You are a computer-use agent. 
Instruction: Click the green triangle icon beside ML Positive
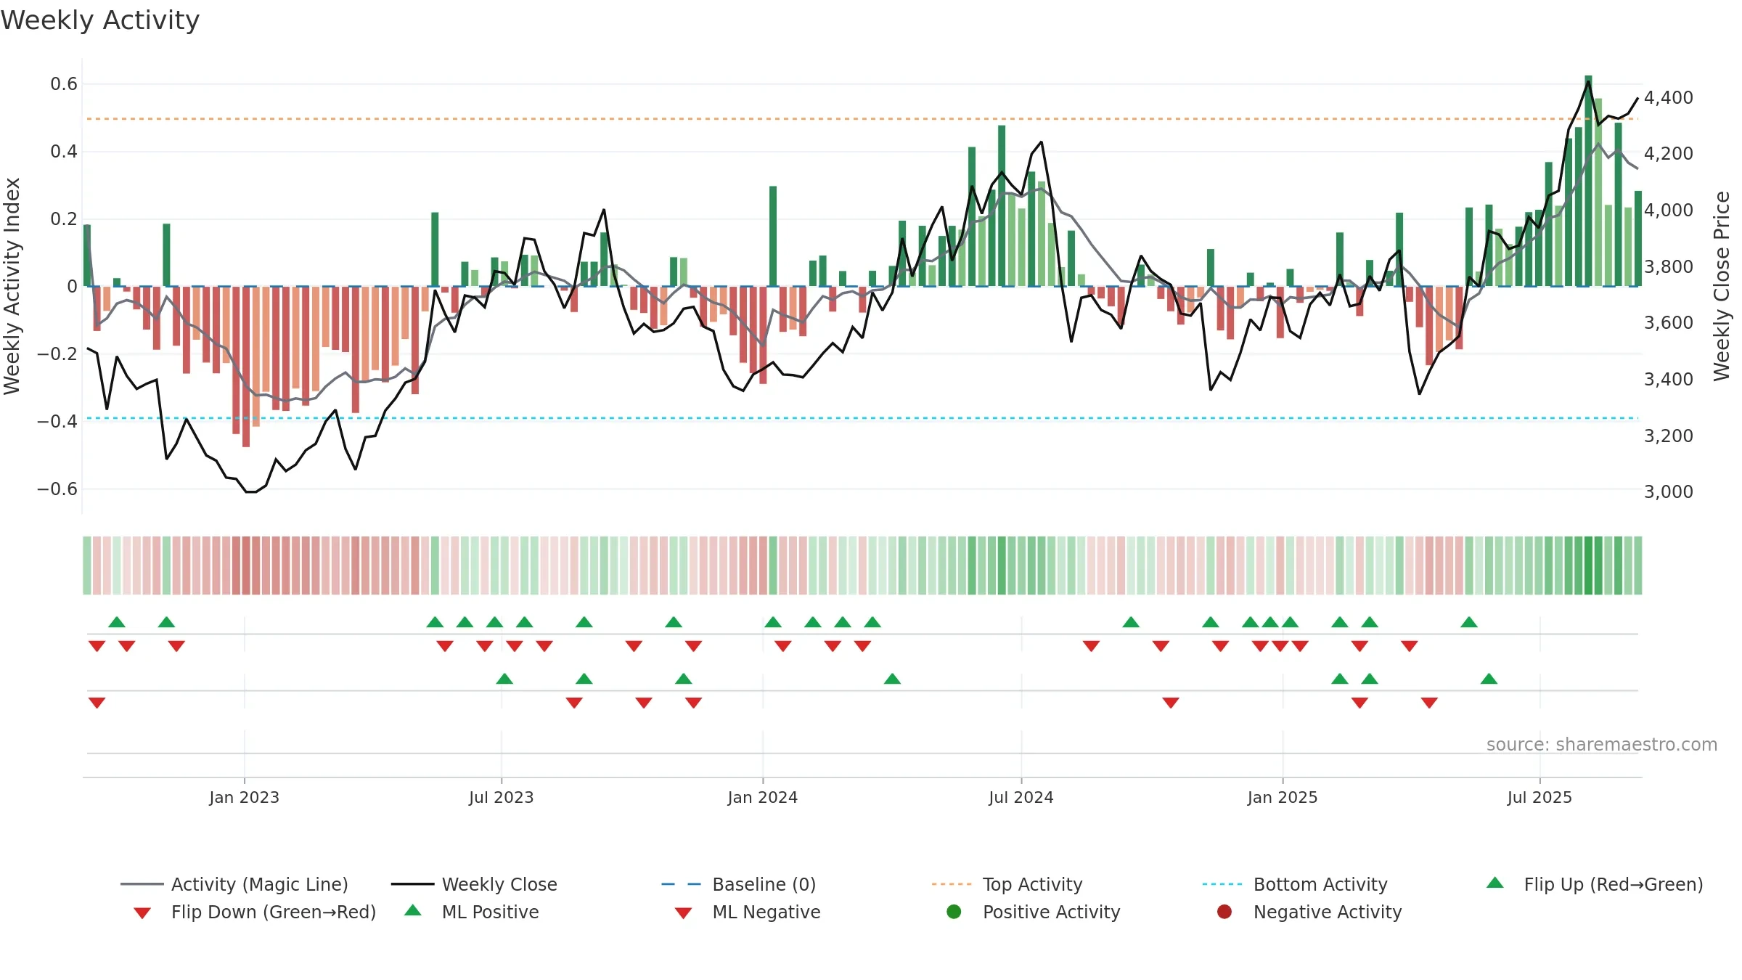(x=413, y=910)
